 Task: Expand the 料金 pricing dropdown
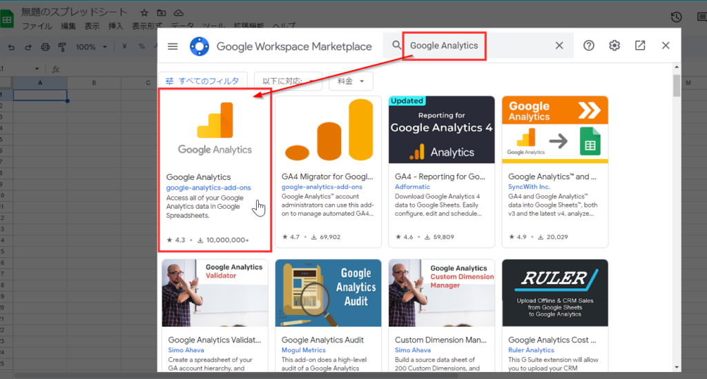[350, 81]
